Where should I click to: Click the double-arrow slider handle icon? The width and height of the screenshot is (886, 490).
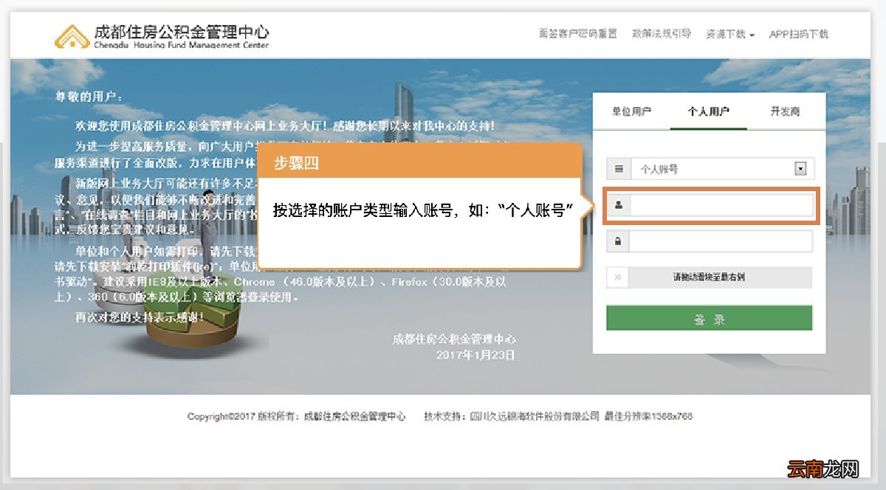[x=617, y=277]
